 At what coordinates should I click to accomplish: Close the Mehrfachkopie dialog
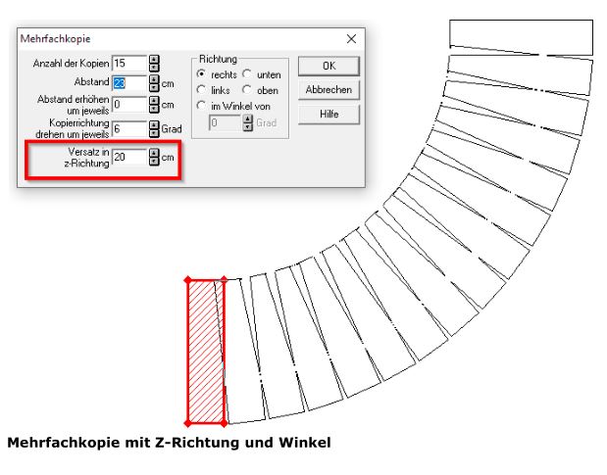[x=351, y=38]
